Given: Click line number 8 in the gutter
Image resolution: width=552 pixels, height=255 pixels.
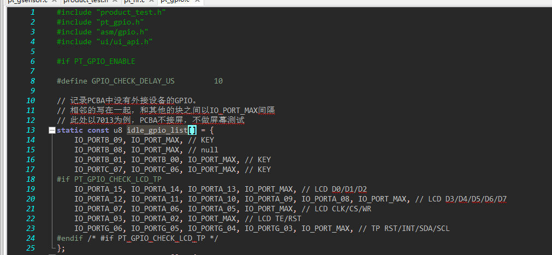Looking at the screenshot, I should (33, 81).
